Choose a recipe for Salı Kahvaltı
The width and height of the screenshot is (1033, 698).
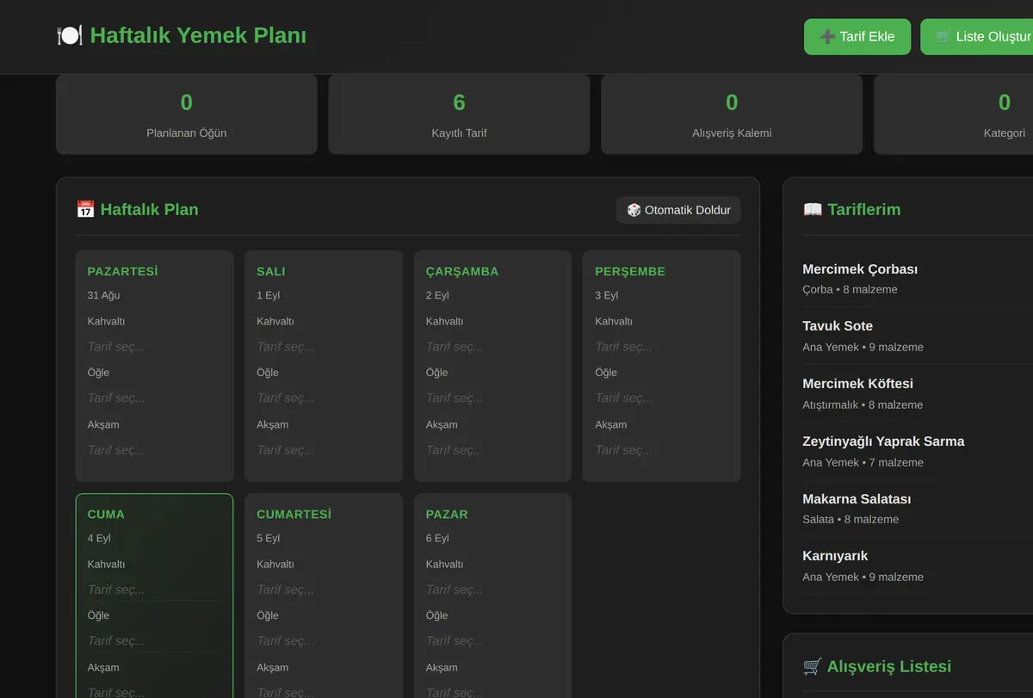(x=324, y=347)
